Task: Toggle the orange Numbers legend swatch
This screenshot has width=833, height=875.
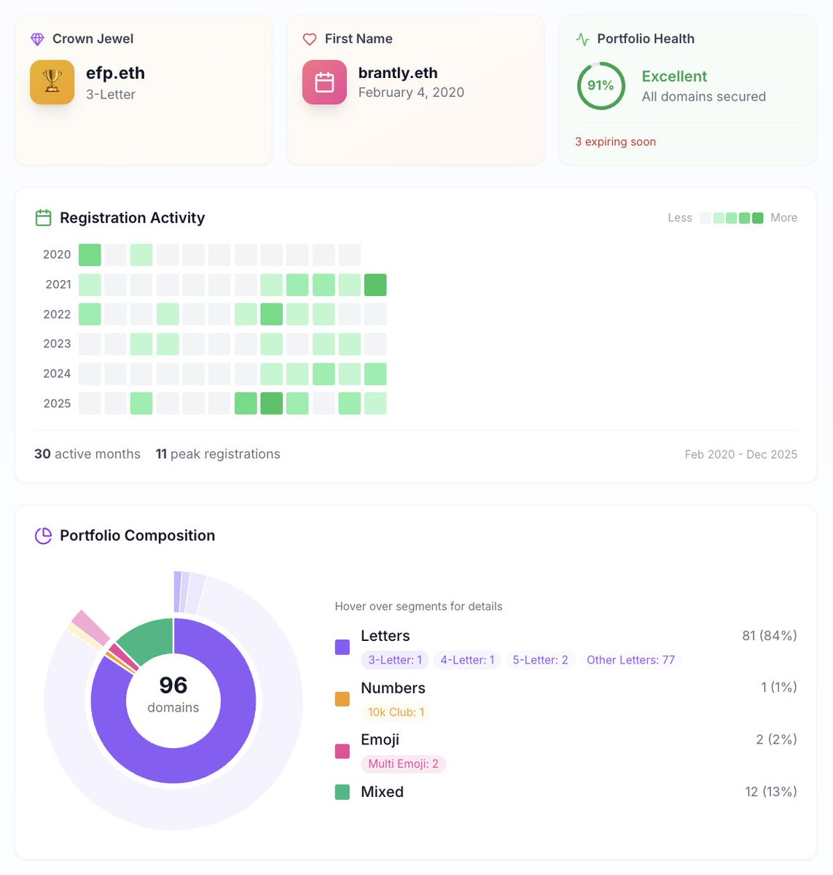Action: (x=342, y=699)
